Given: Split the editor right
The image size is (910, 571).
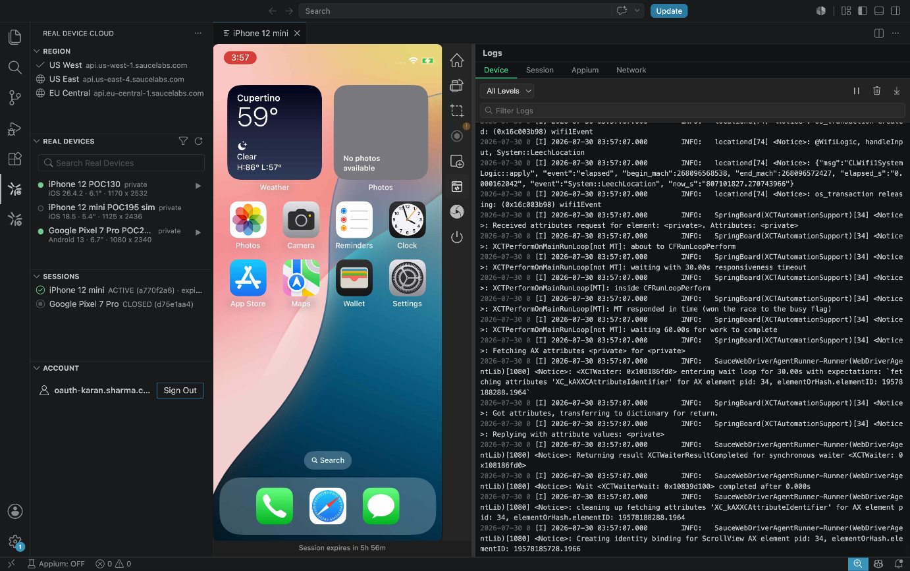Looking at the screenshot, I should click(x=879, y=33).
